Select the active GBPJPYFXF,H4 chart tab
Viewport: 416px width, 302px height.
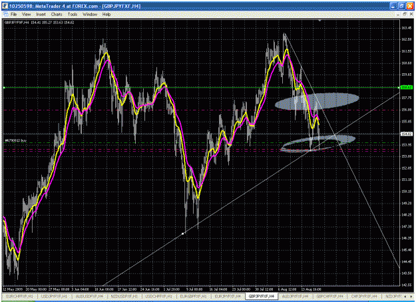click(x=262, y=296)
